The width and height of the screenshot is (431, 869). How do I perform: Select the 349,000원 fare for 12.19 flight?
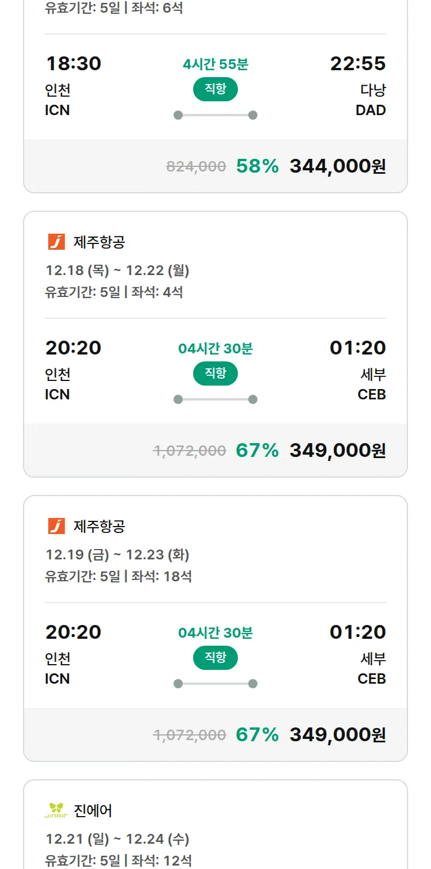337,735
